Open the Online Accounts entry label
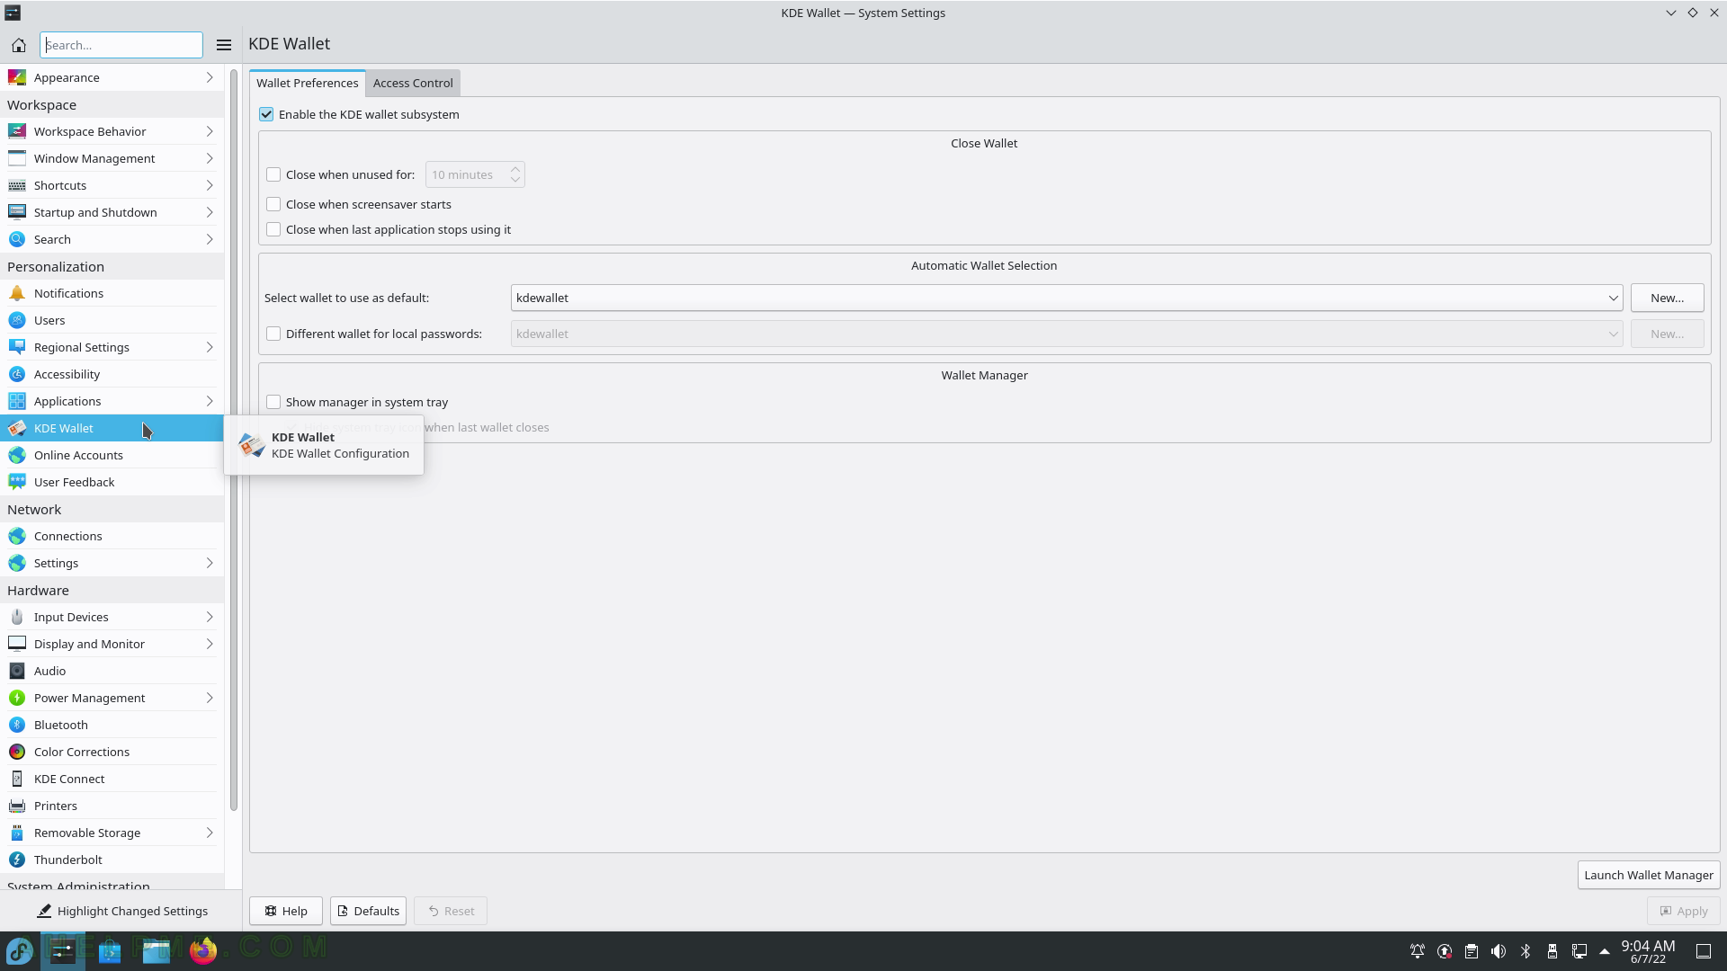This screenshot has height=971, width=1727. point(78,455)
